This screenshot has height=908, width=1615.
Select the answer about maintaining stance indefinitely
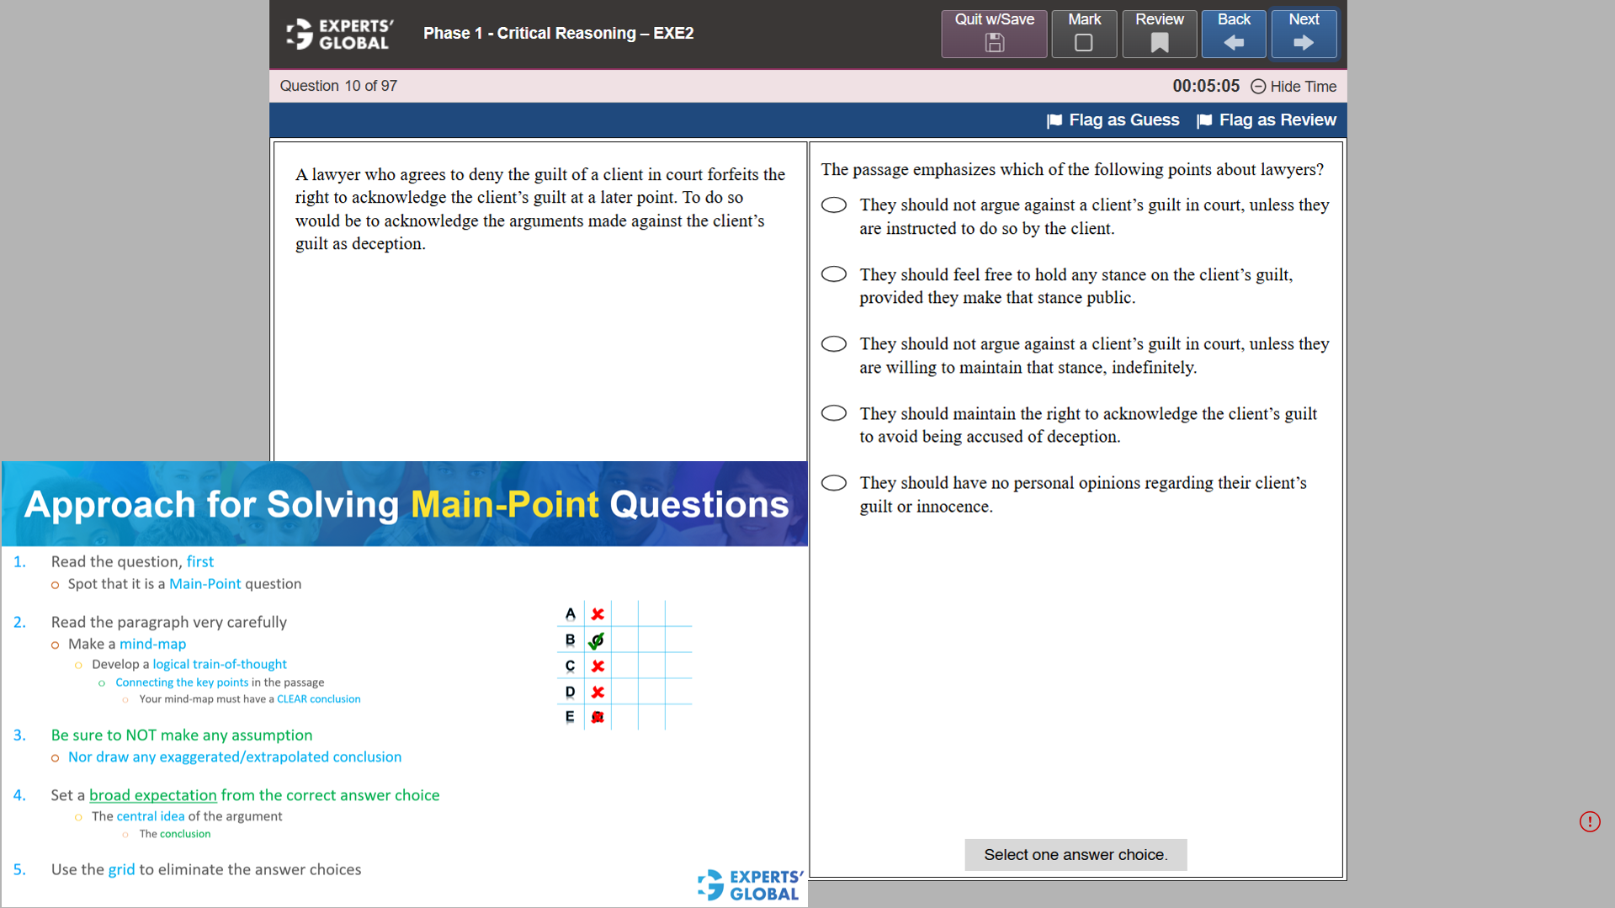click(834, 343)
